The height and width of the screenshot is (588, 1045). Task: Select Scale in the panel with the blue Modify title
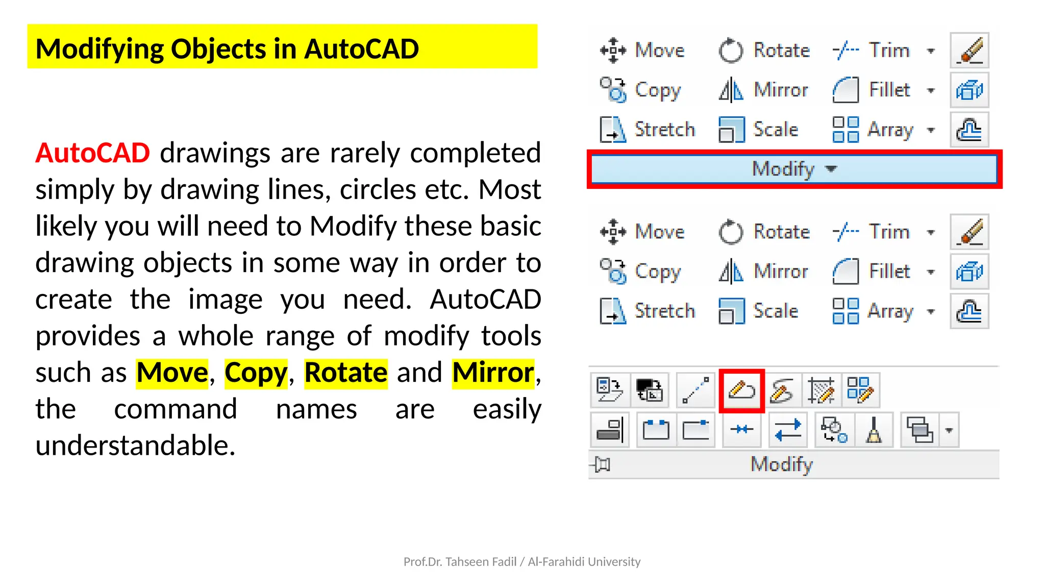pyautogui.click(x=758, y=129)
